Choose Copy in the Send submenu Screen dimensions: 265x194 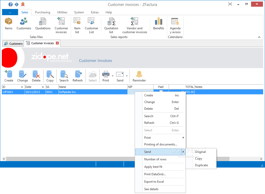201,159
